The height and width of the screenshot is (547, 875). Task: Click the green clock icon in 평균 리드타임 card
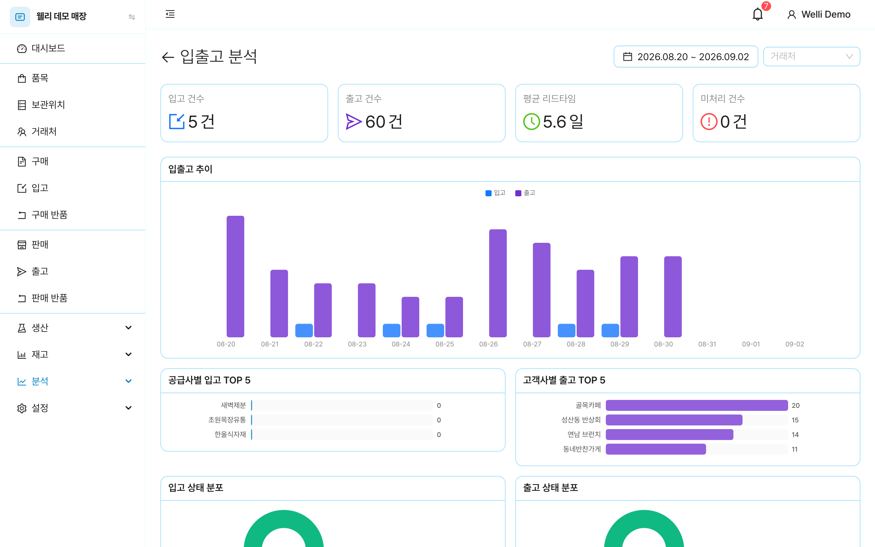tap(531, 122)
